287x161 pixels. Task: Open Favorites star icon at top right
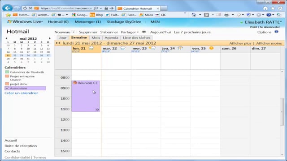click(x=273, y=8)
